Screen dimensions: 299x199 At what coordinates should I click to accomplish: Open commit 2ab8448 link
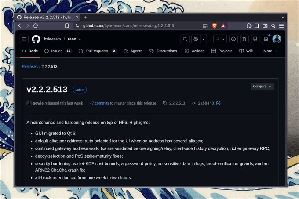[206, 103]
